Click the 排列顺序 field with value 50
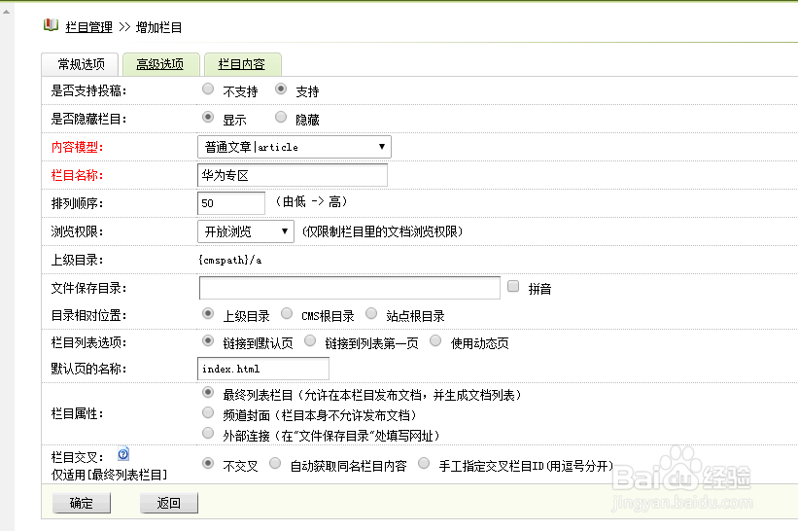798x531 pixels. pos(231,203)
